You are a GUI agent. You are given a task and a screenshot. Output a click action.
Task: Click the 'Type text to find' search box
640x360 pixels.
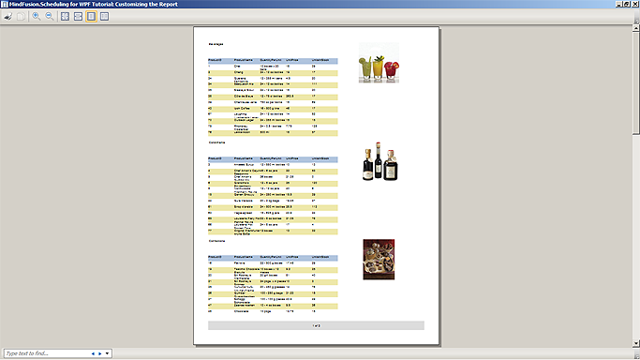[47, 353]
